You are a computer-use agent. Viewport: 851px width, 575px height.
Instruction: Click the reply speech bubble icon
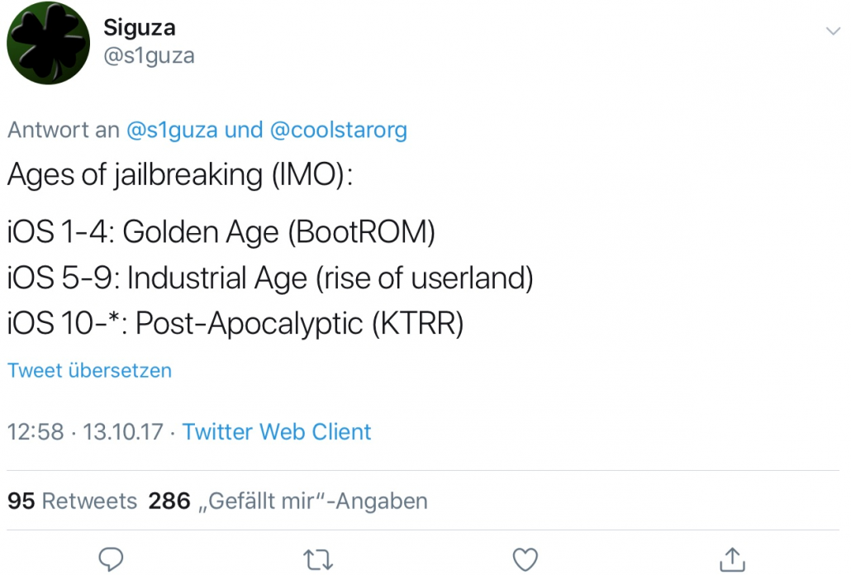[112, 559]
